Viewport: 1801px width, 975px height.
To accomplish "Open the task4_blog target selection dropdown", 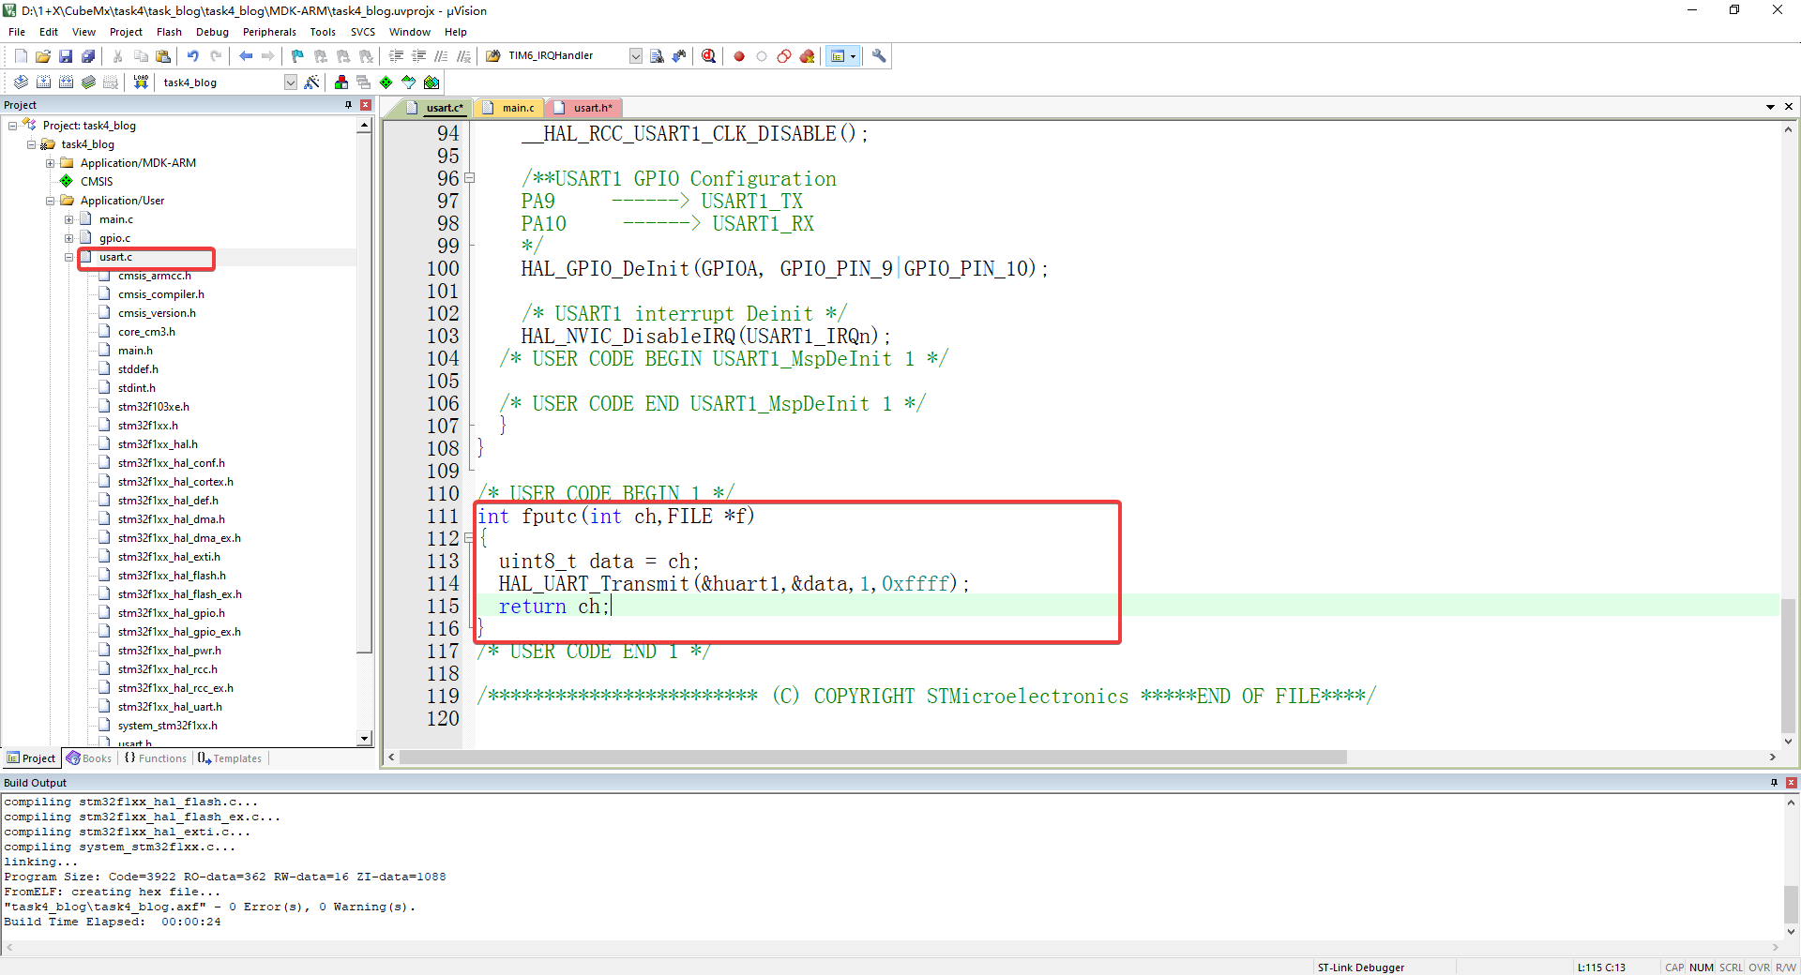I will [290, 82].
